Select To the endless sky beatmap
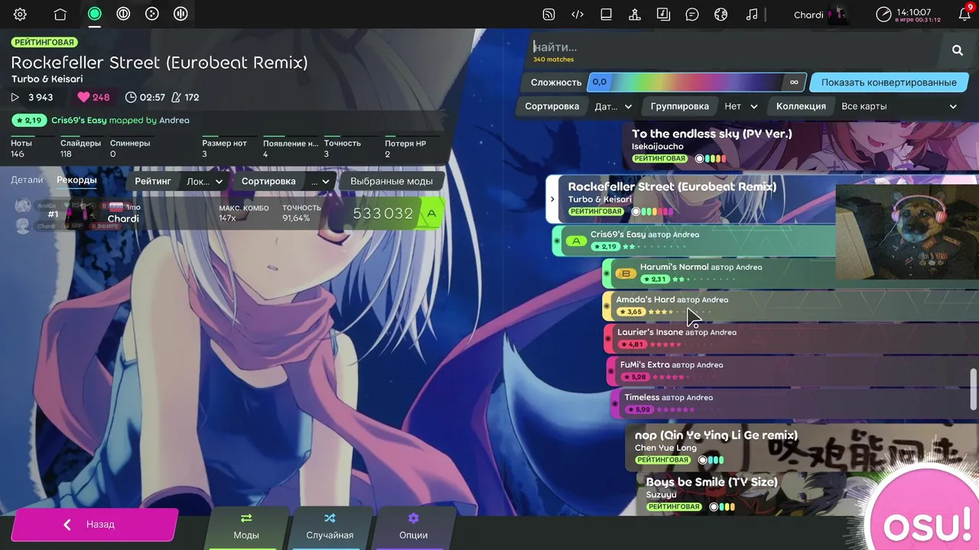The width and height of the screenshot is (979, 550). pos(801,147)
